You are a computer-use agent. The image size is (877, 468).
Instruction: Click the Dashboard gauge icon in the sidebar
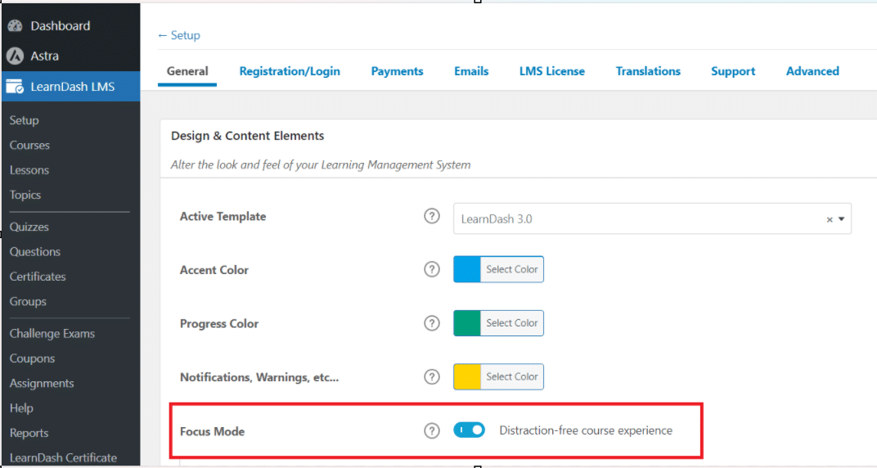click(x=15, y=25)
